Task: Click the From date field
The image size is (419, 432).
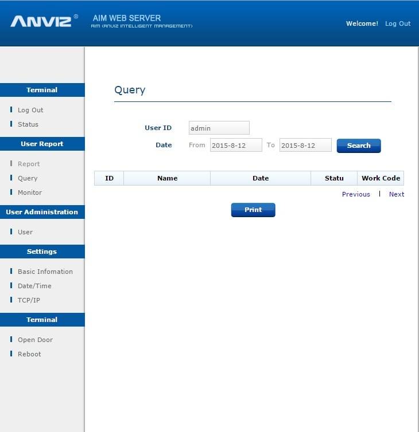Action: point(236,146)
